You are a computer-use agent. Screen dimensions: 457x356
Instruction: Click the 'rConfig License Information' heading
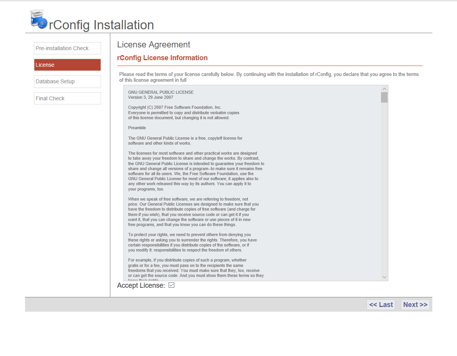(x=162, y=58)
